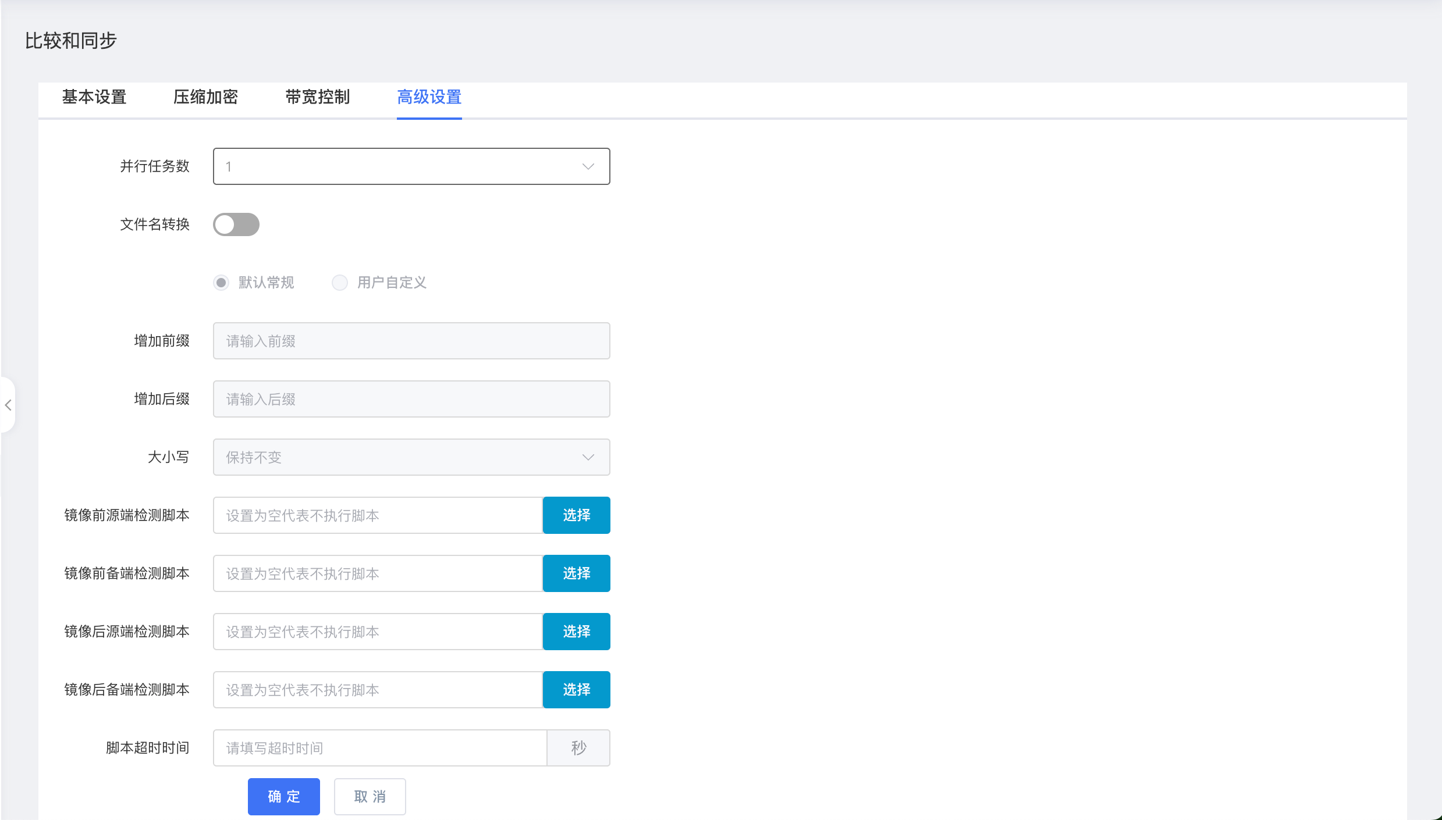Open the 大小写 dropdown

tap(411, 457)
